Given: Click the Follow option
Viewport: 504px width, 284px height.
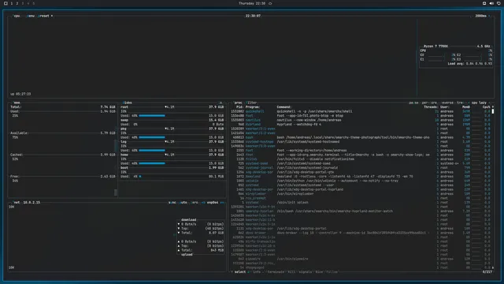Looking at the screenshot, I should click(x=332, y=272).
